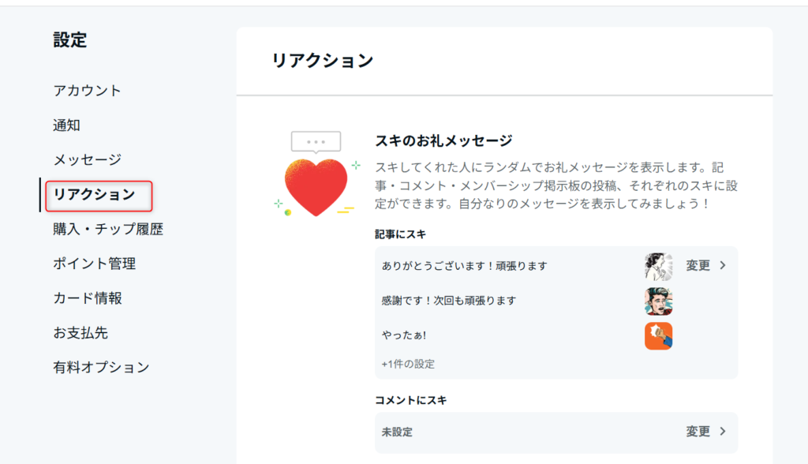808x464 pixels.
Task: Select 有料オプション in sidebar
Action: coord(101,368)
